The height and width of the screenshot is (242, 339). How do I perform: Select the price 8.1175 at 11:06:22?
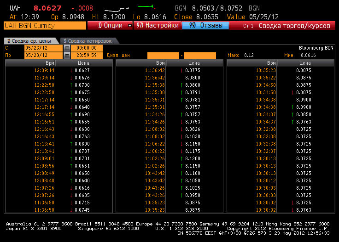(193, 151)
